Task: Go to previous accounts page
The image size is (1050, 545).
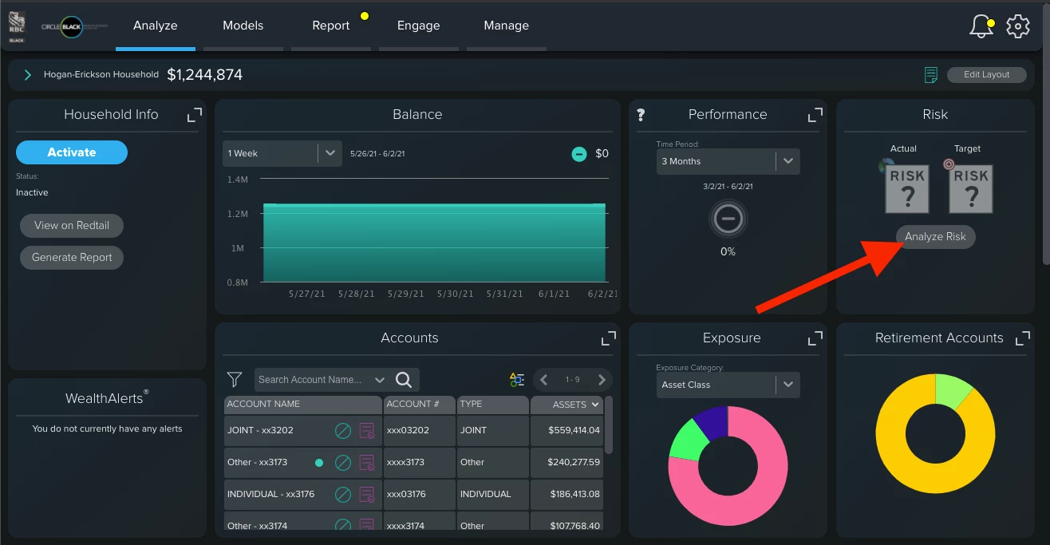Action: point(543,380)
